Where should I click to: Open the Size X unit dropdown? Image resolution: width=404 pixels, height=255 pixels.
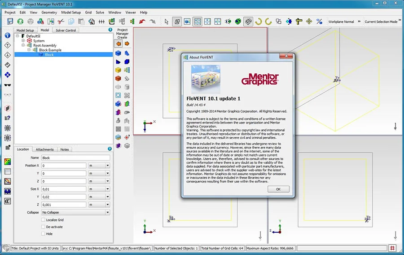pos(99,189)
